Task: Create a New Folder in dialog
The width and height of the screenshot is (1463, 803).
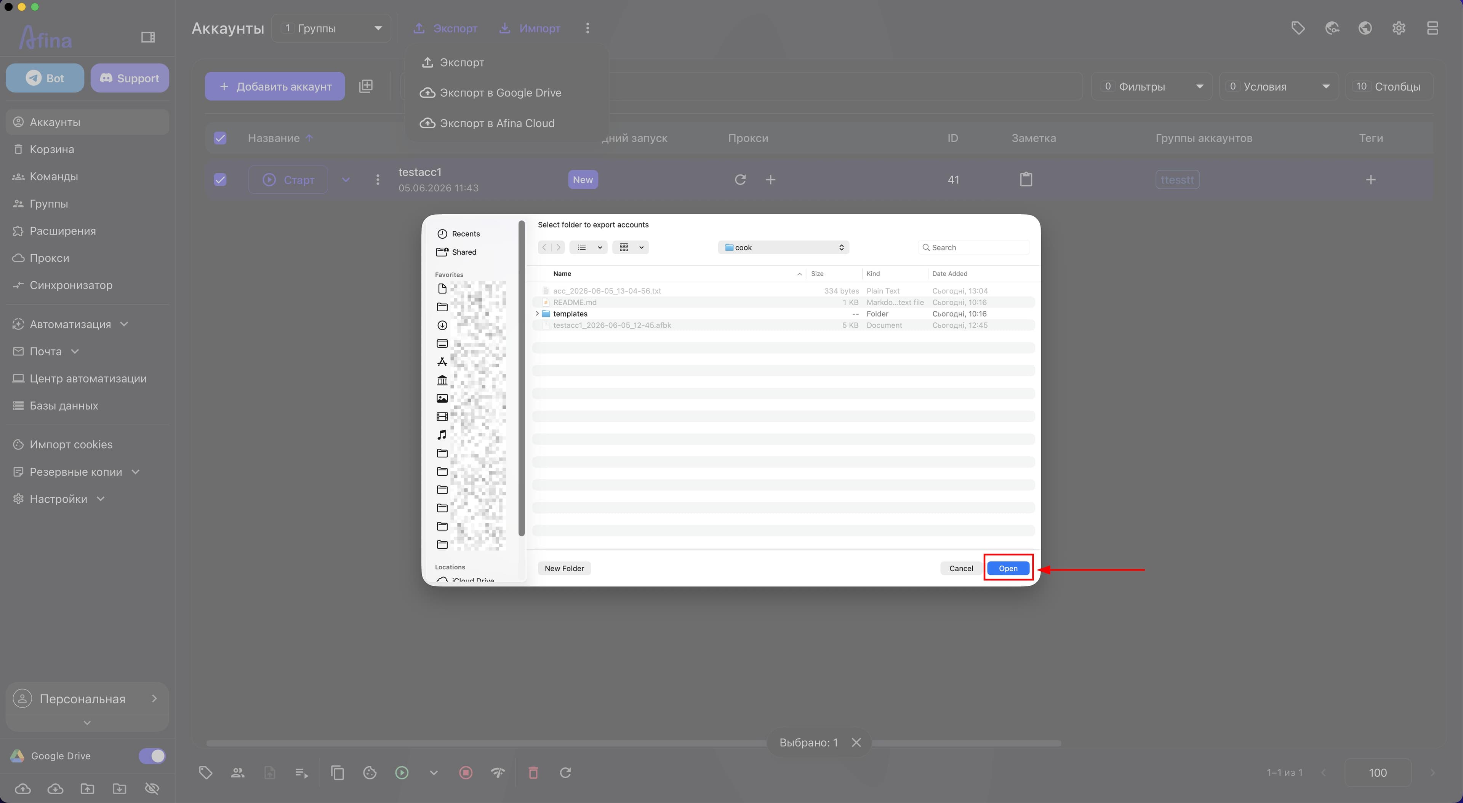Action: pyautogui.click(x=564, y=568)
